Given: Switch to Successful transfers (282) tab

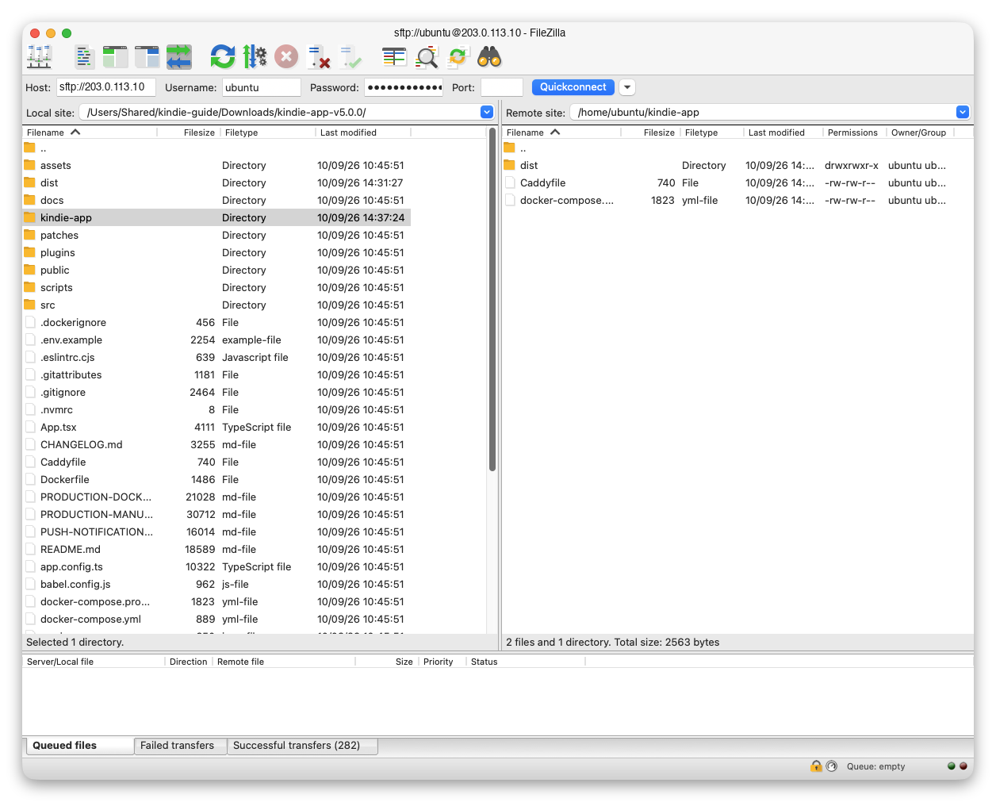Looking at the screenshot, I should pyautogui.click(x=302, y=746).
